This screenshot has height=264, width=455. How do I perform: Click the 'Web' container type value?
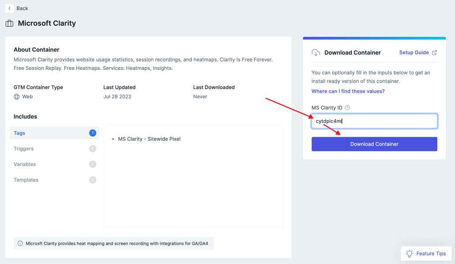[x=27, y=97]
